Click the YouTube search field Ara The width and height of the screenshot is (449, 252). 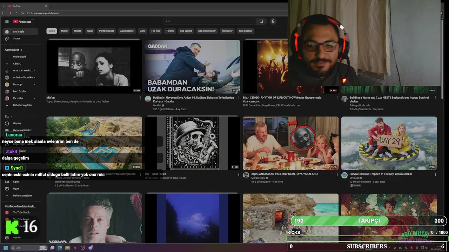[x=209, y=21]
